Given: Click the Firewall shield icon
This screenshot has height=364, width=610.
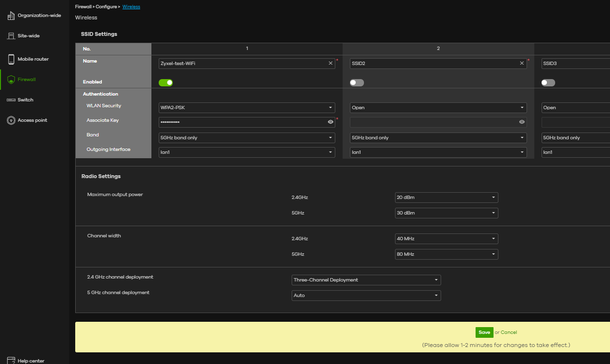Looking at the screenshot, I should pos(11,80).
